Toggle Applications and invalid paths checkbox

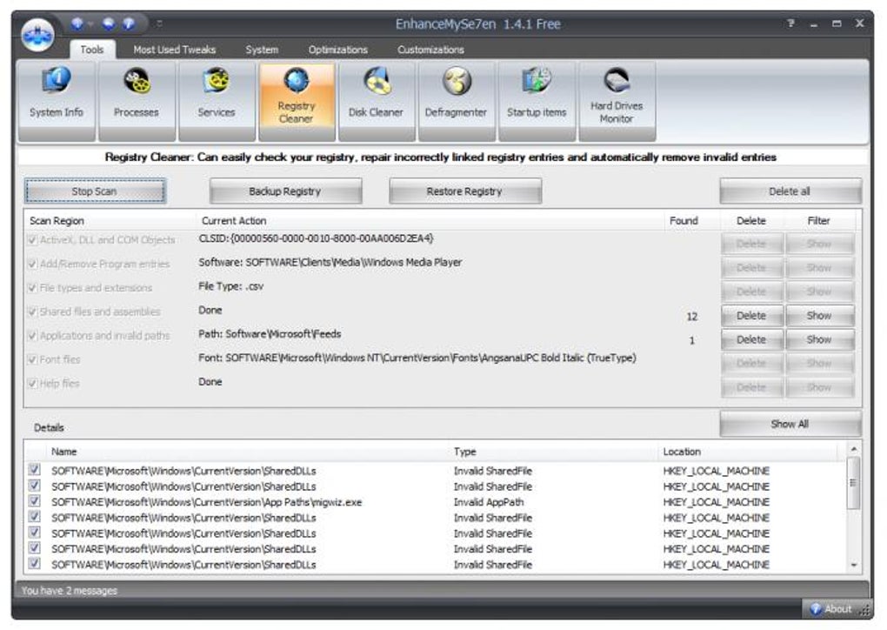point(32,336)
